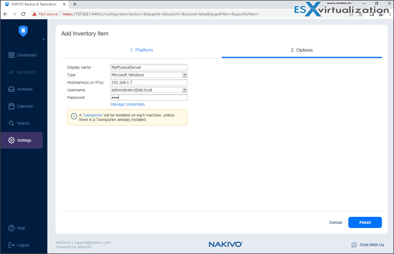
Task: Click the Add Inventory Item heading
Action: pyautogui.click(x=85, y=34)
